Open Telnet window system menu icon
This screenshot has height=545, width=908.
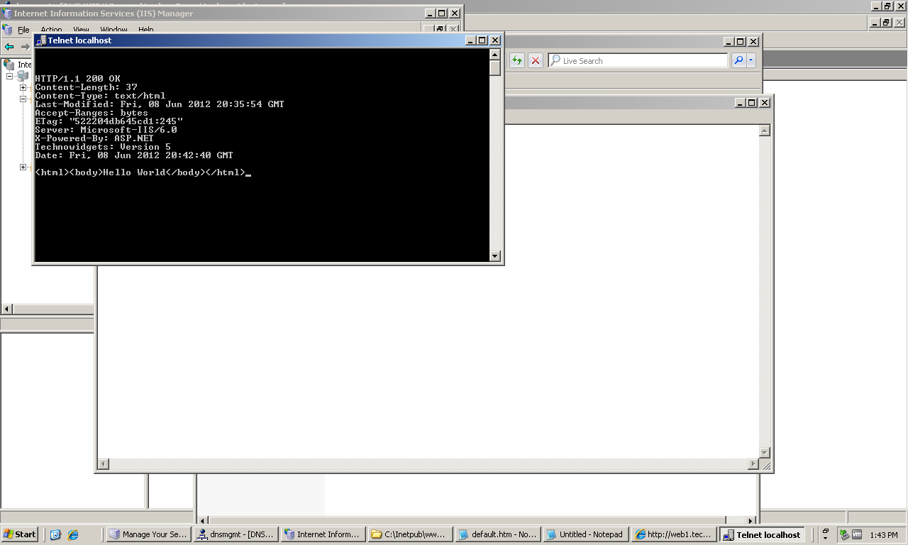coord(41,40)
